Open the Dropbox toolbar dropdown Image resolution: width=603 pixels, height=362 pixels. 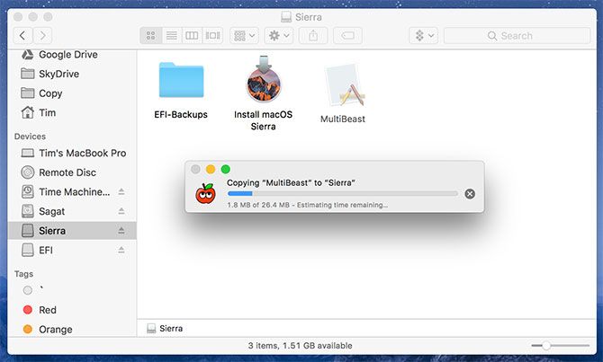(424, 36)
